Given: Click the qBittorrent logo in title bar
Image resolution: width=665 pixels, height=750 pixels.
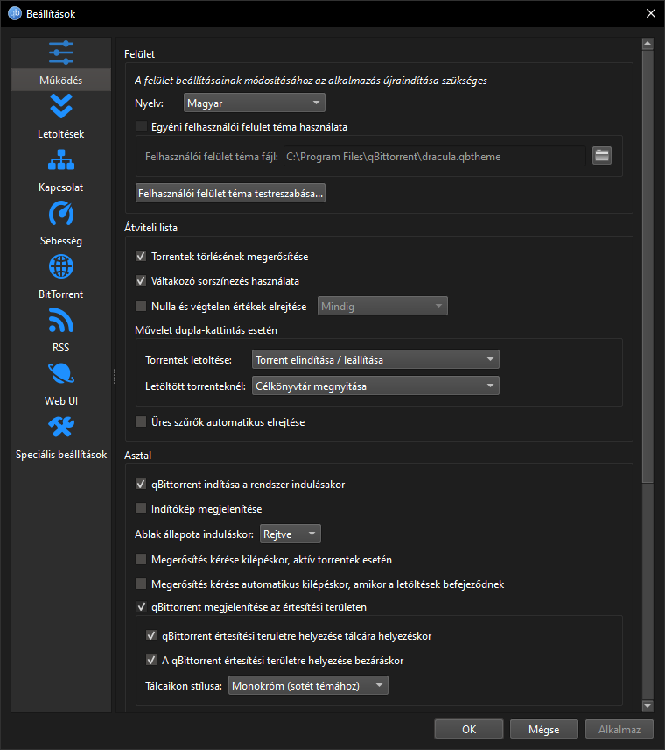Looking at the screenshot, I should 14,13.
